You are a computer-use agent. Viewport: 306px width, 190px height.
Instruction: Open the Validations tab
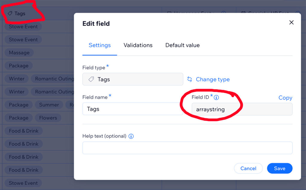pos(138,45)
